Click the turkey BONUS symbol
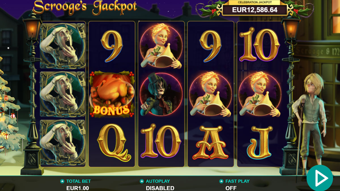Screen dimensions: 340x191 tap(112, 95)
